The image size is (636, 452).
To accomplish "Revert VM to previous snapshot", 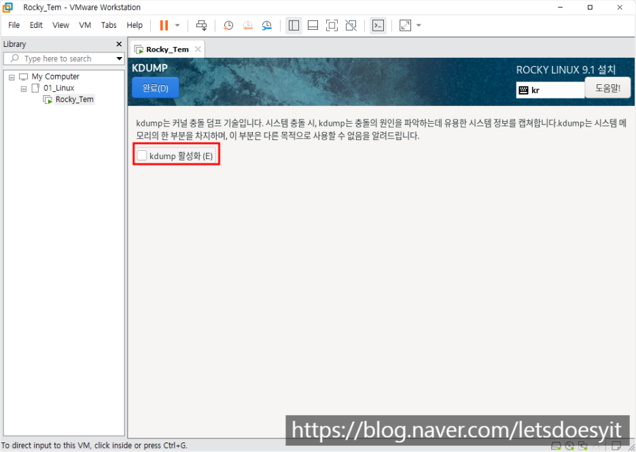I will [x=247, y=26].
